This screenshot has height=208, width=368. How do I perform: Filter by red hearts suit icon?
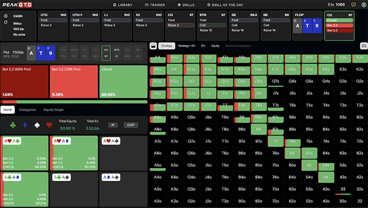click(49, 124)
